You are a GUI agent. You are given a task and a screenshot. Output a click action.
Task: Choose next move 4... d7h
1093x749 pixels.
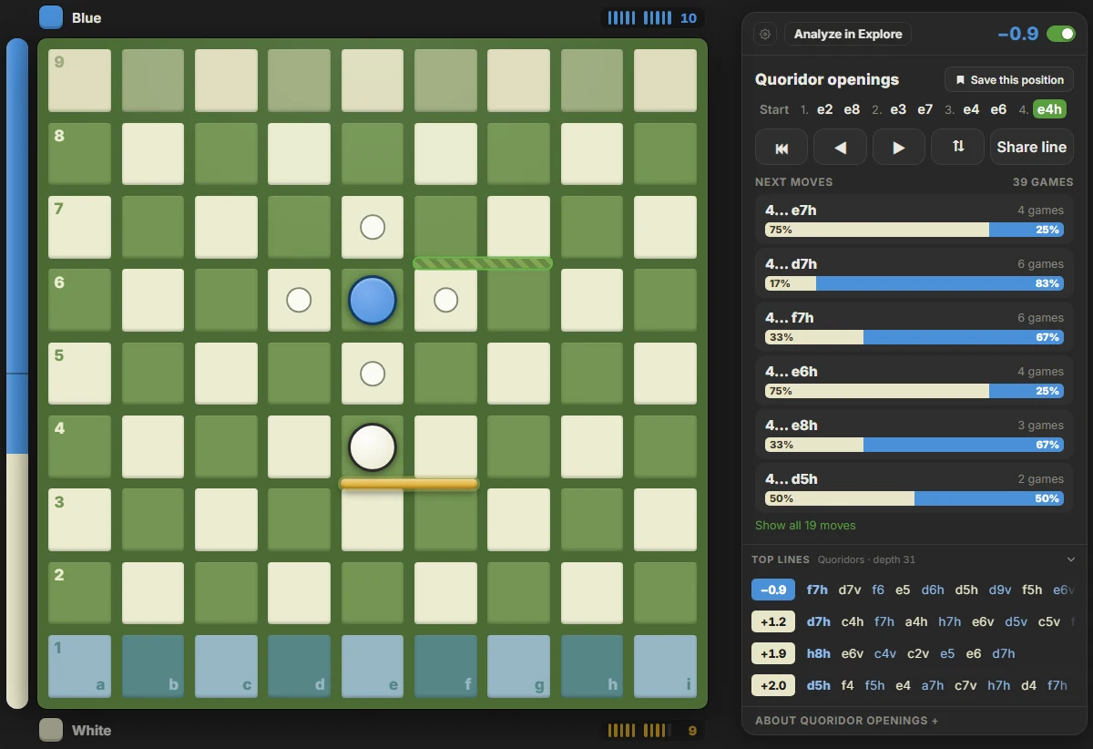click(x=914, y=273)
